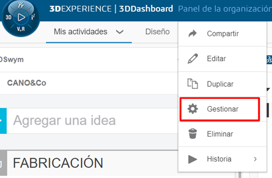Switch to the Diseño tab

tap(158, 32)
